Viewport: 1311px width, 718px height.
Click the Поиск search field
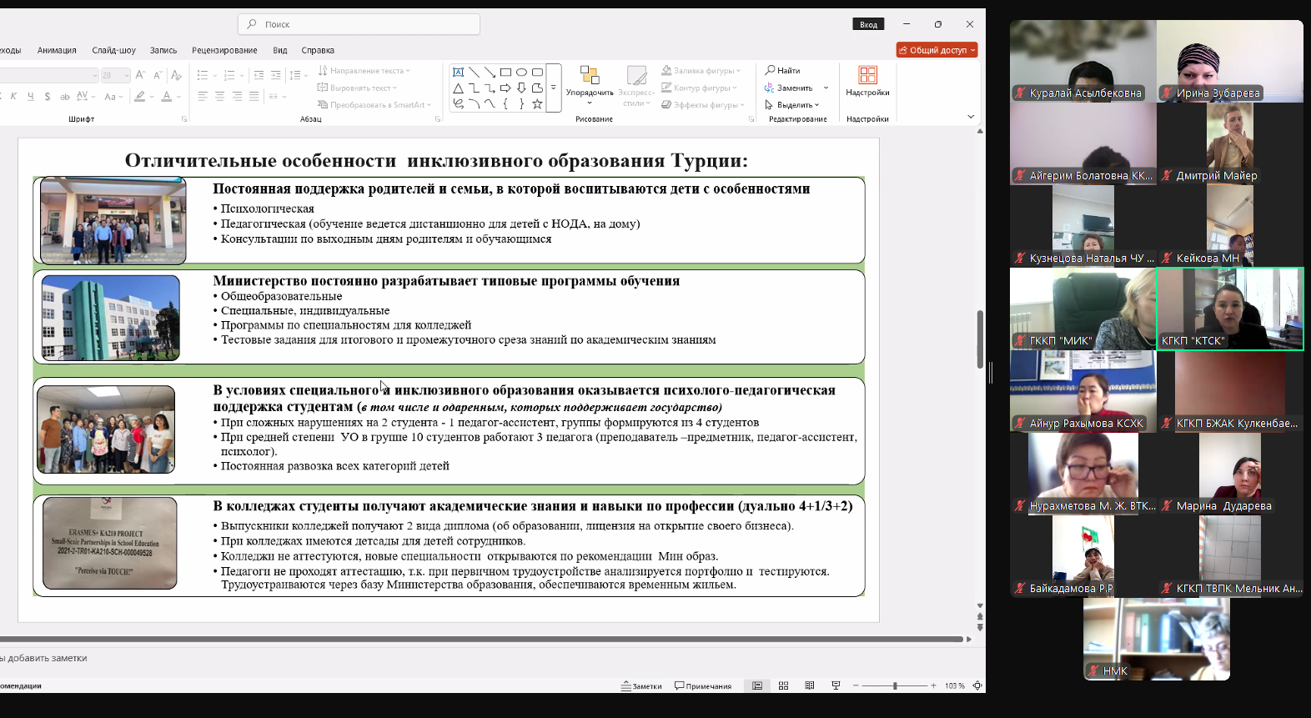pos(359,24)
